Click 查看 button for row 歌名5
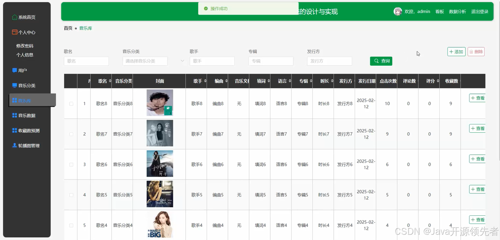 (x=477, y=189)
